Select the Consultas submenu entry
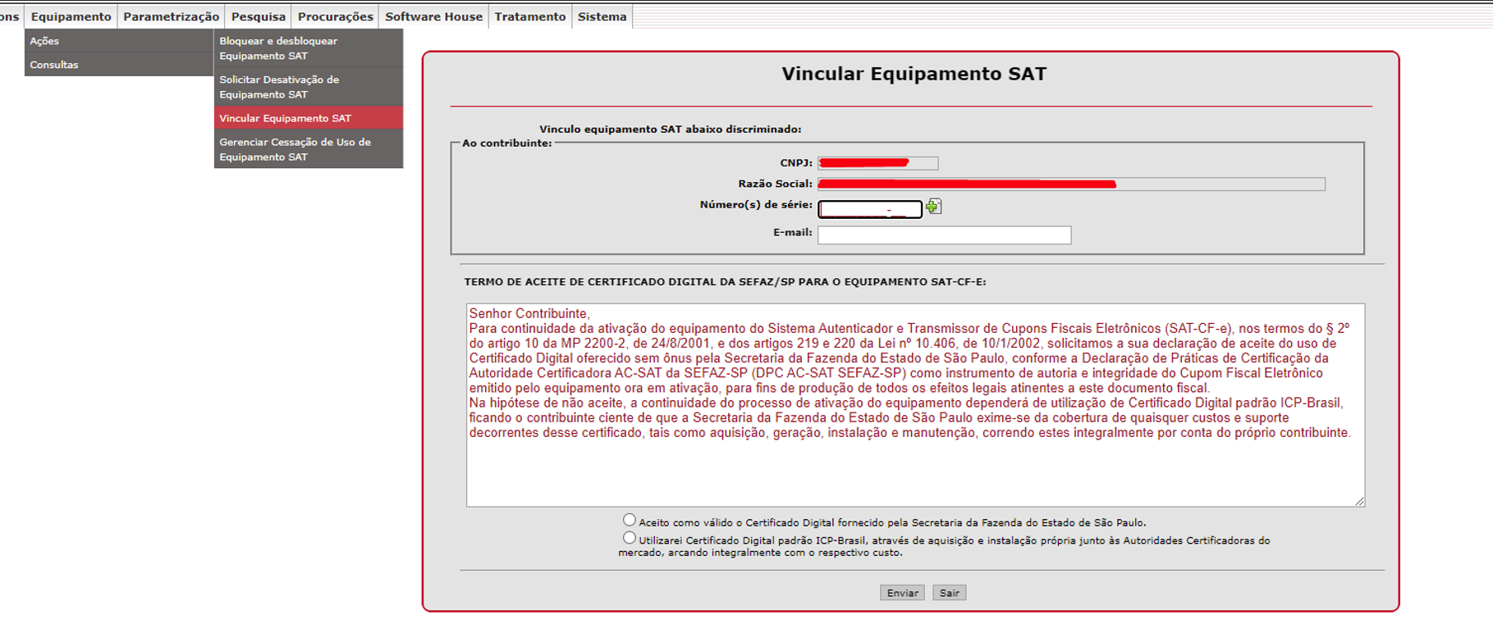This screenshot has width=1493, height=624. 119,65
